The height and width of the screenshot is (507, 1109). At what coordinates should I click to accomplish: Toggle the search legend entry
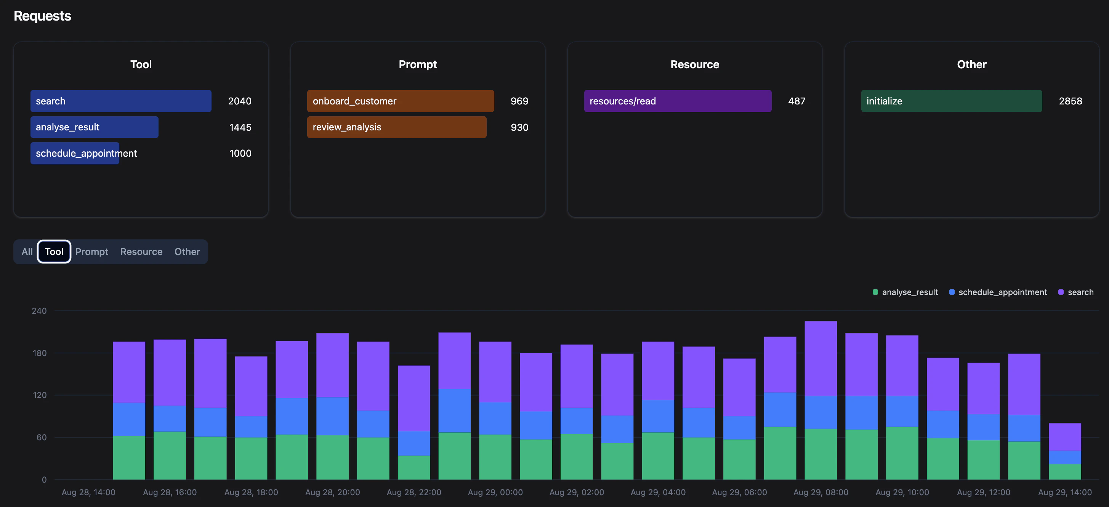point(1080,292)
